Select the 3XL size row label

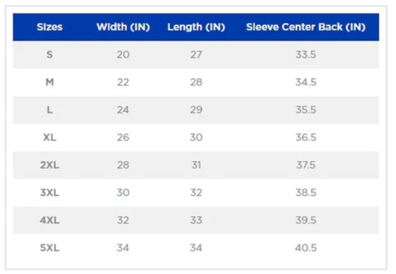pyautogui.click(x=49, y=193)
